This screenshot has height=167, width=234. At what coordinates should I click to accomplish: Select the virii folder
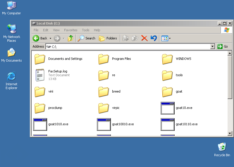(44, 92)
